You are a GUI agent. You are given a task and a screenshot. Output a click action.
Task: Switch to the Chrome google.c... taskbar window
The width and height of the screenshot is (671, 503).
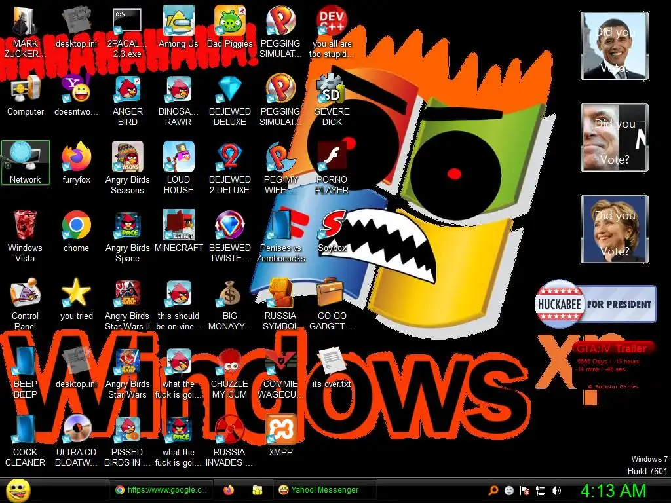161,490
